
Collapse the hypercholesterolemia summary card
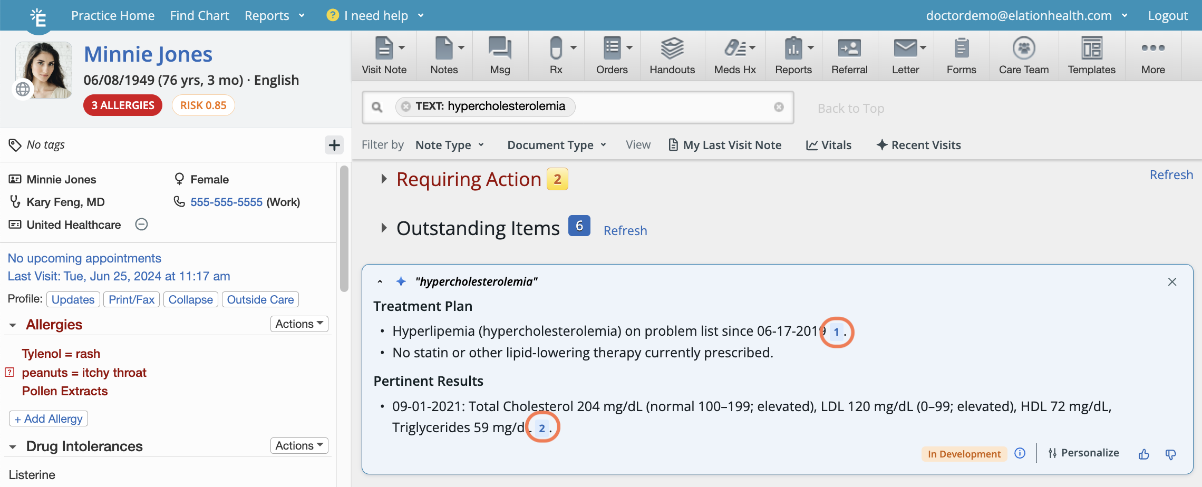point(380,281)
